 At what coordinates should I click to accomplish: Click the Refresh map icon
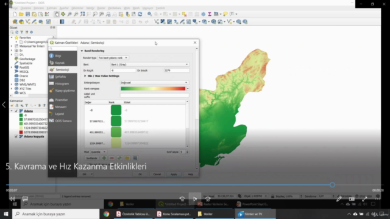tap(140, 14)
